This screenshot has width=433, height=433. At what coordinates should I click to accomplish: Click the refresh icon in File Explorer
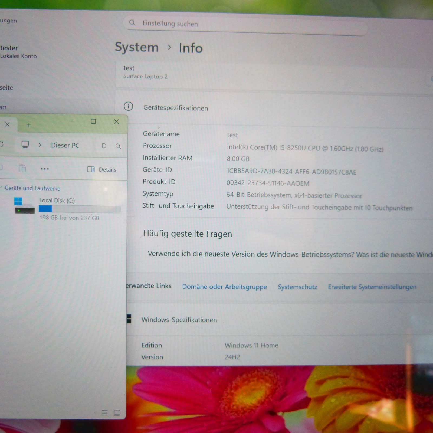[x=1, y=144]
